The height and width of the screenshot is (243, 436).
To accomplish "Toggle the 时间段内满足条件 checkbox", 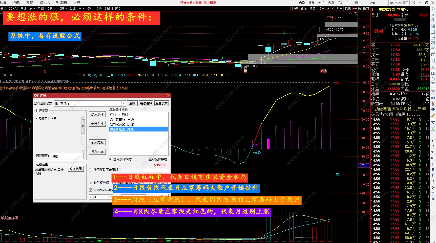I will pos(91,190).
